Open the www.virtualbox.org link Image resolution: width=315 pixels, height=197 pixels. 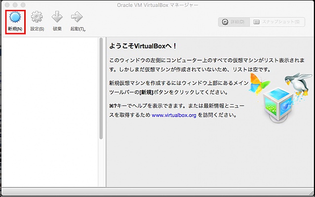coord(174,115)
